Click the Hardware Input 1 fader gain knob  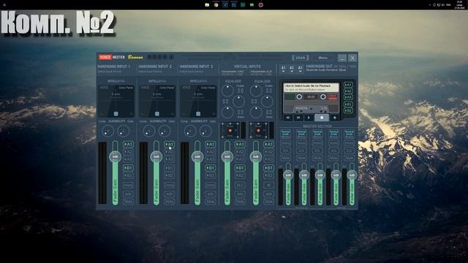point(116,156)
